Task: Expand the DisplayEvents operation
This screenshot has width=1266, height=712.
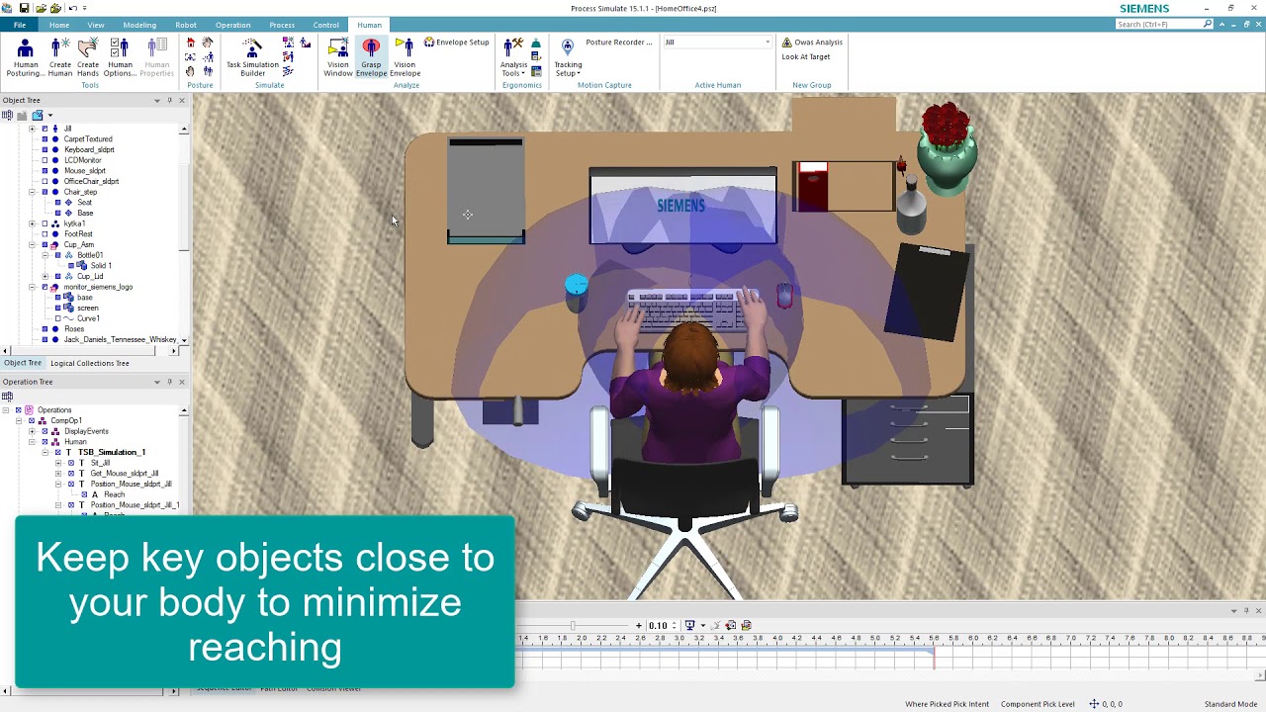Action: (x=32, y=431)
